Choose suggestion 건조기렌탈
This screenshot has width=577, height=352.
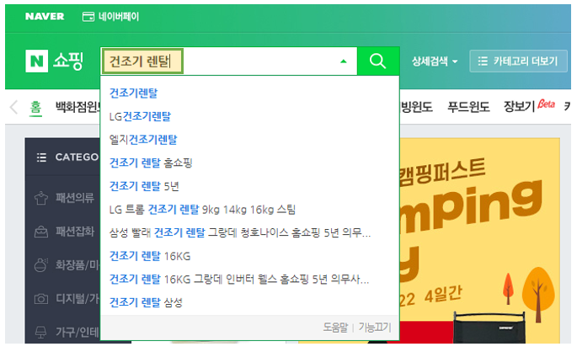[133, 93]
